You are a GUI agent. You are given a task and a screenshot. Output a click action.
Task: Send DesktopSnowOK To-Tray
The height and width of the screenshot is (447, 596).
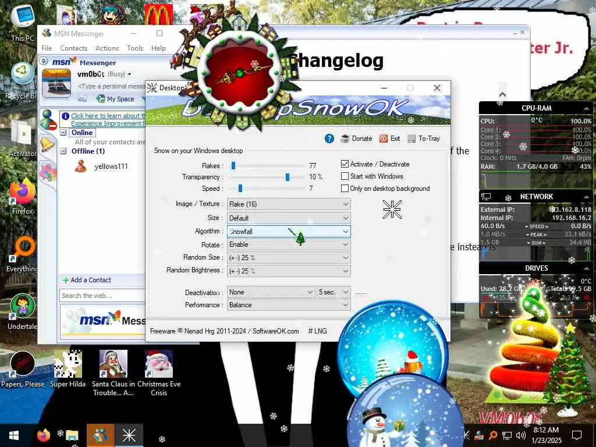424,139
